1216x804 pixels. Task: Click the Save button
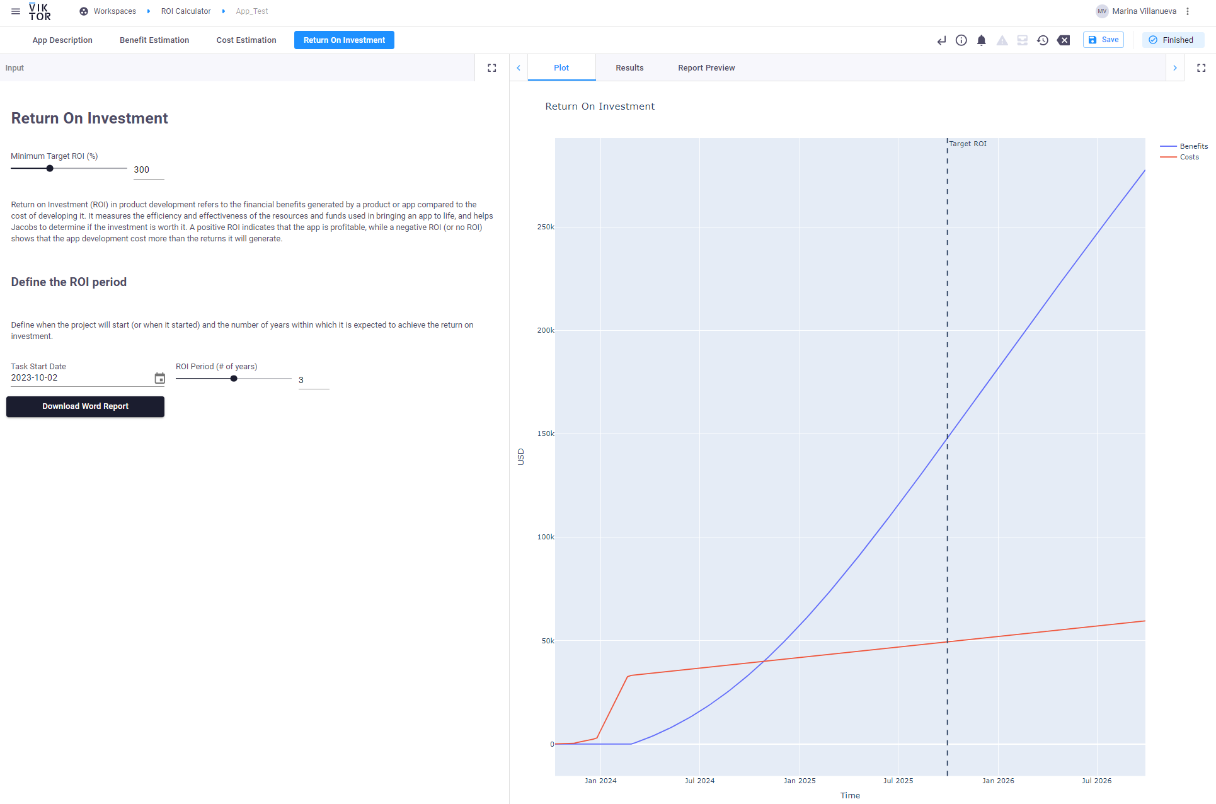click(1103, 40)
